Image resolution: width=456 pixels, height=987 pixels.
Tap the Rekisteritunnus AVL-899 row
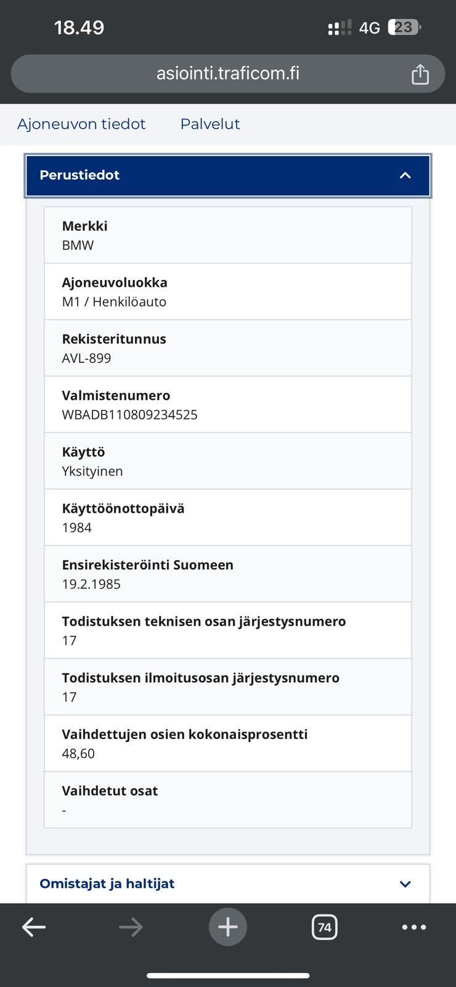point(228,348)
